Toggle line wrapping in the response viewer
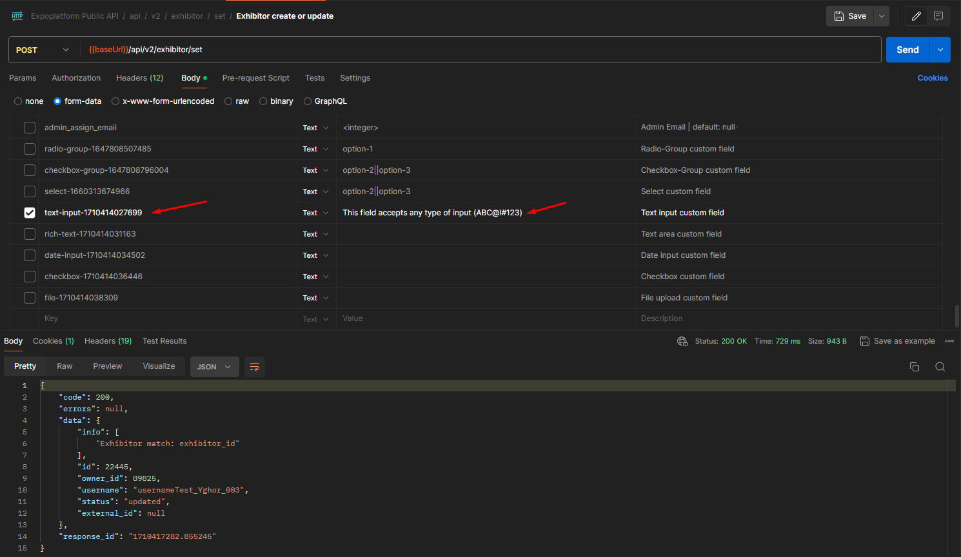The width and height of the screenshot is (961, 557). (254, 366)
